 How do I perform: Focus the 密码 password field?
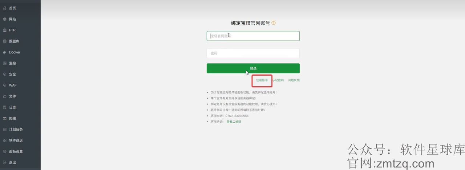pos(253,53)
